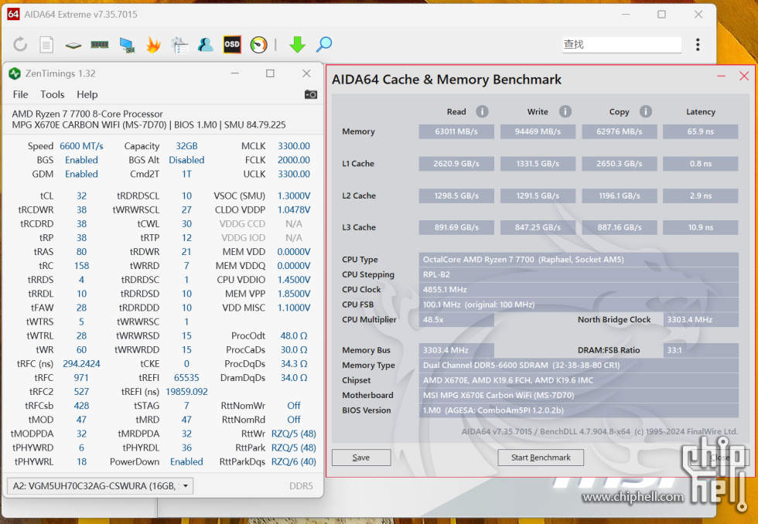Image resolution: width=758 pixels, height=524 pixels.
Task: Click the info icon next to Write
Action: click(565, 111)
